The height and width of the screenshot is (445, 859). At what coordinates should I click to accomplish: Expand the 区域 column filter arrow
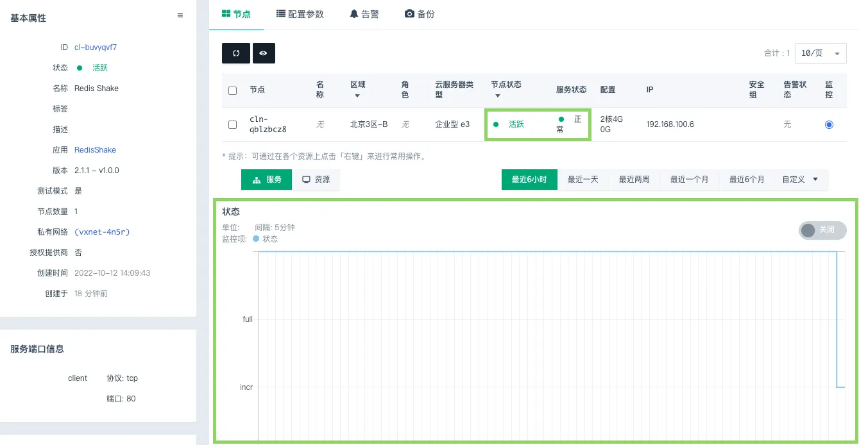pos(357,96)
